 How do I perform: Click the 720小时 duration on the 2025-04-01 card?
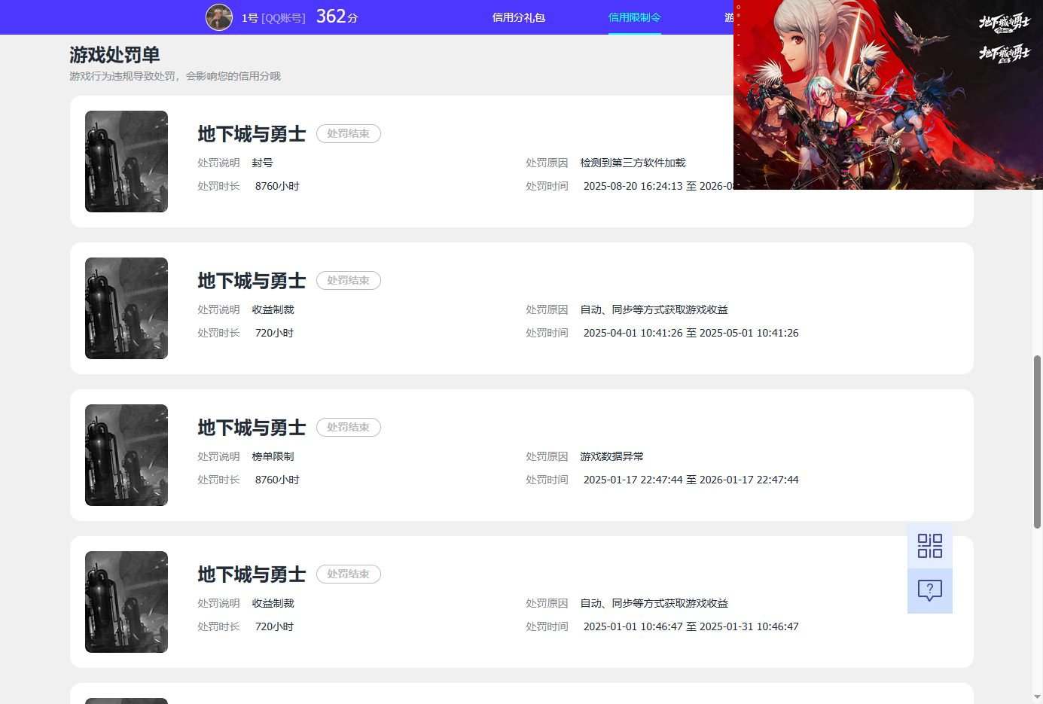tap(274, 333)
